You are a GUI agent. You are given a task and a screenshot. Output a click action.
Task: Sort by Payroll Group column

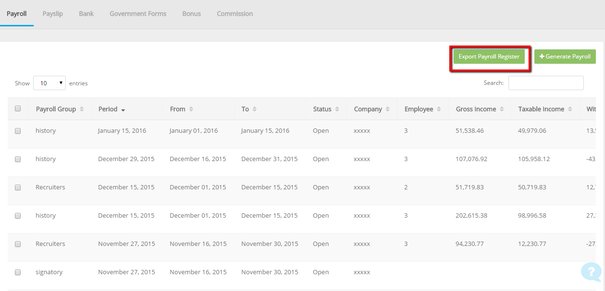[60, 109]
